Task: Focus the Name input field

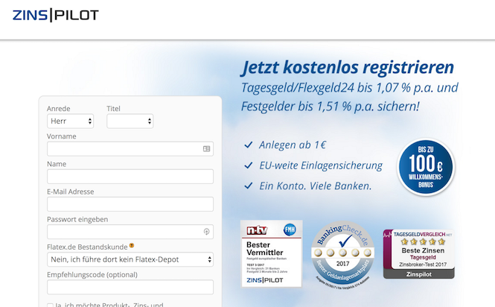Action: pos(130,177)
